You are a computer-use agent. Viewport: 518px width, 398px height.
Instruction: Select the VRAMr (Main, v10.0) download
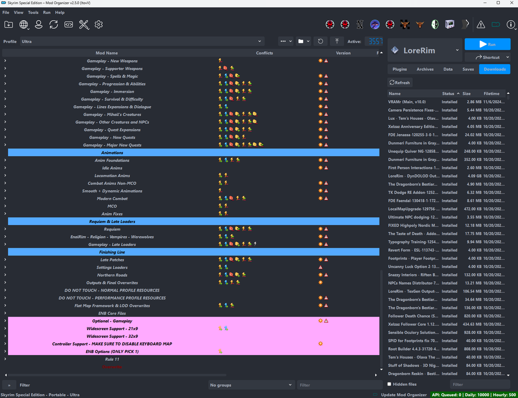point(446,102)
